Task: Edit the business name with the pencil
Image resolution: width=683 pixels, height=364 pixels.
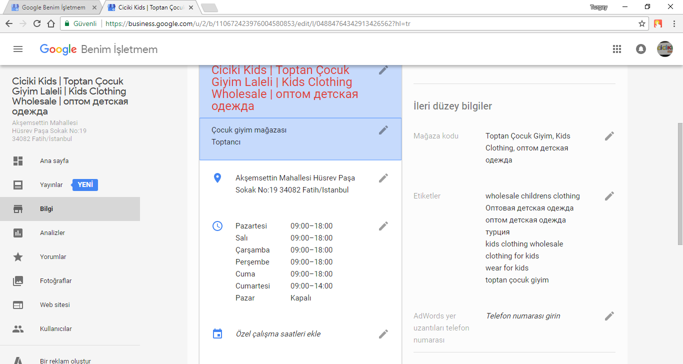Action: point(383,70)
